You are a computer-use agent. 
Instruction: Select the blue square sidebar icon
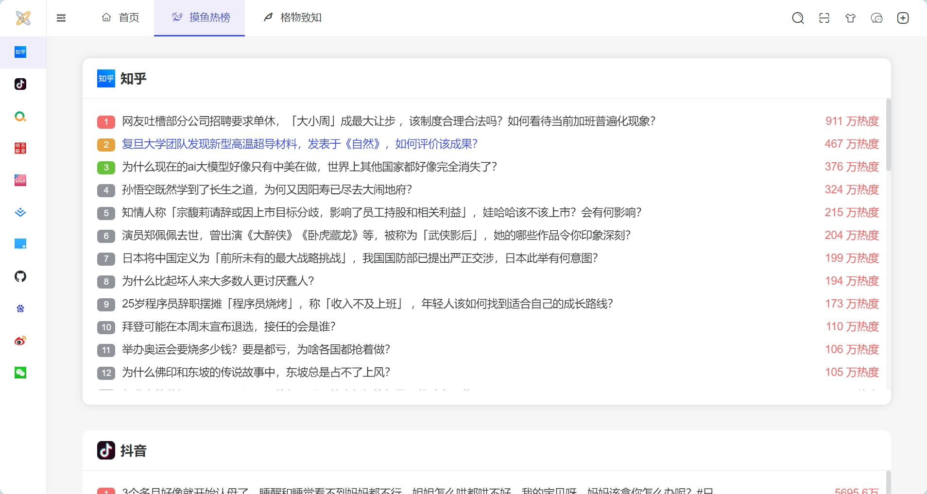[x=20, y=244]
